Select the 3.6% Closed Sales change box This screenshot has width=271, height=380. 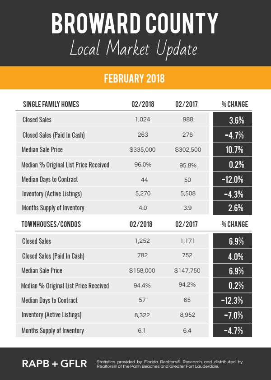click(x=233, y=119)
